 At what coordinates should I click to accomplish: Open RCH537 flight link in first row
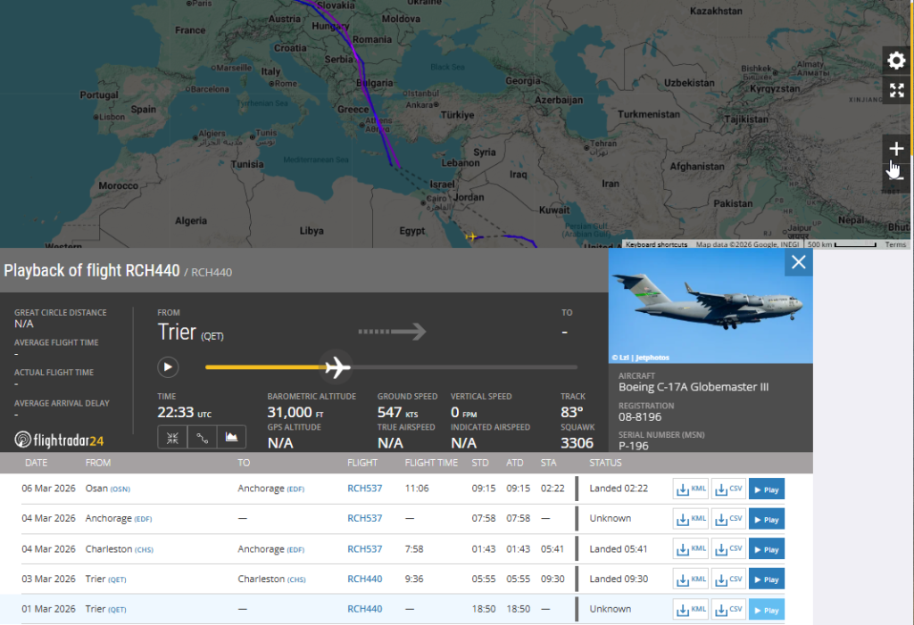pos(364,489)
